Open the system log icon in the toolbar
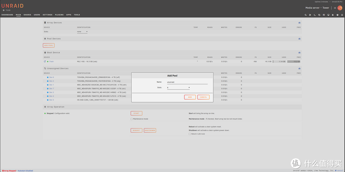Image resolution: width=345 pixels, height=172 pixels. [333, 15]
